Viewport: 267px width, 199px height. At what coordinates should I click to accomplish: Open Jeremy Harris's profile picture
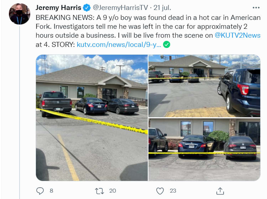pyautogui.click(x=20, y=14)
